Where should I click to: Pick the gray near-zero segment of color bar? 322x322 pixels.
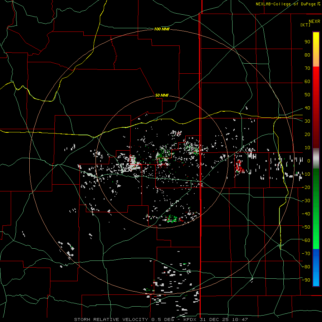pos(316,158)
